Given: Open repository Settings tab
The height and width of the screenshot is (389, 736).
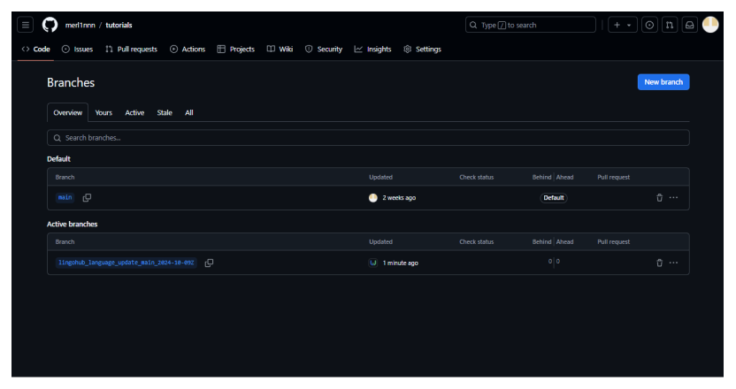Looking at the screenshot, I should click(423, 50).
